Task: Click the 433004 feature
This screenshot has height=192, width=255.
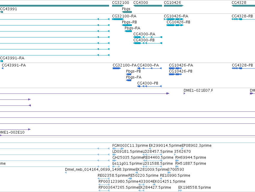Action: click(x=141, y=185)
